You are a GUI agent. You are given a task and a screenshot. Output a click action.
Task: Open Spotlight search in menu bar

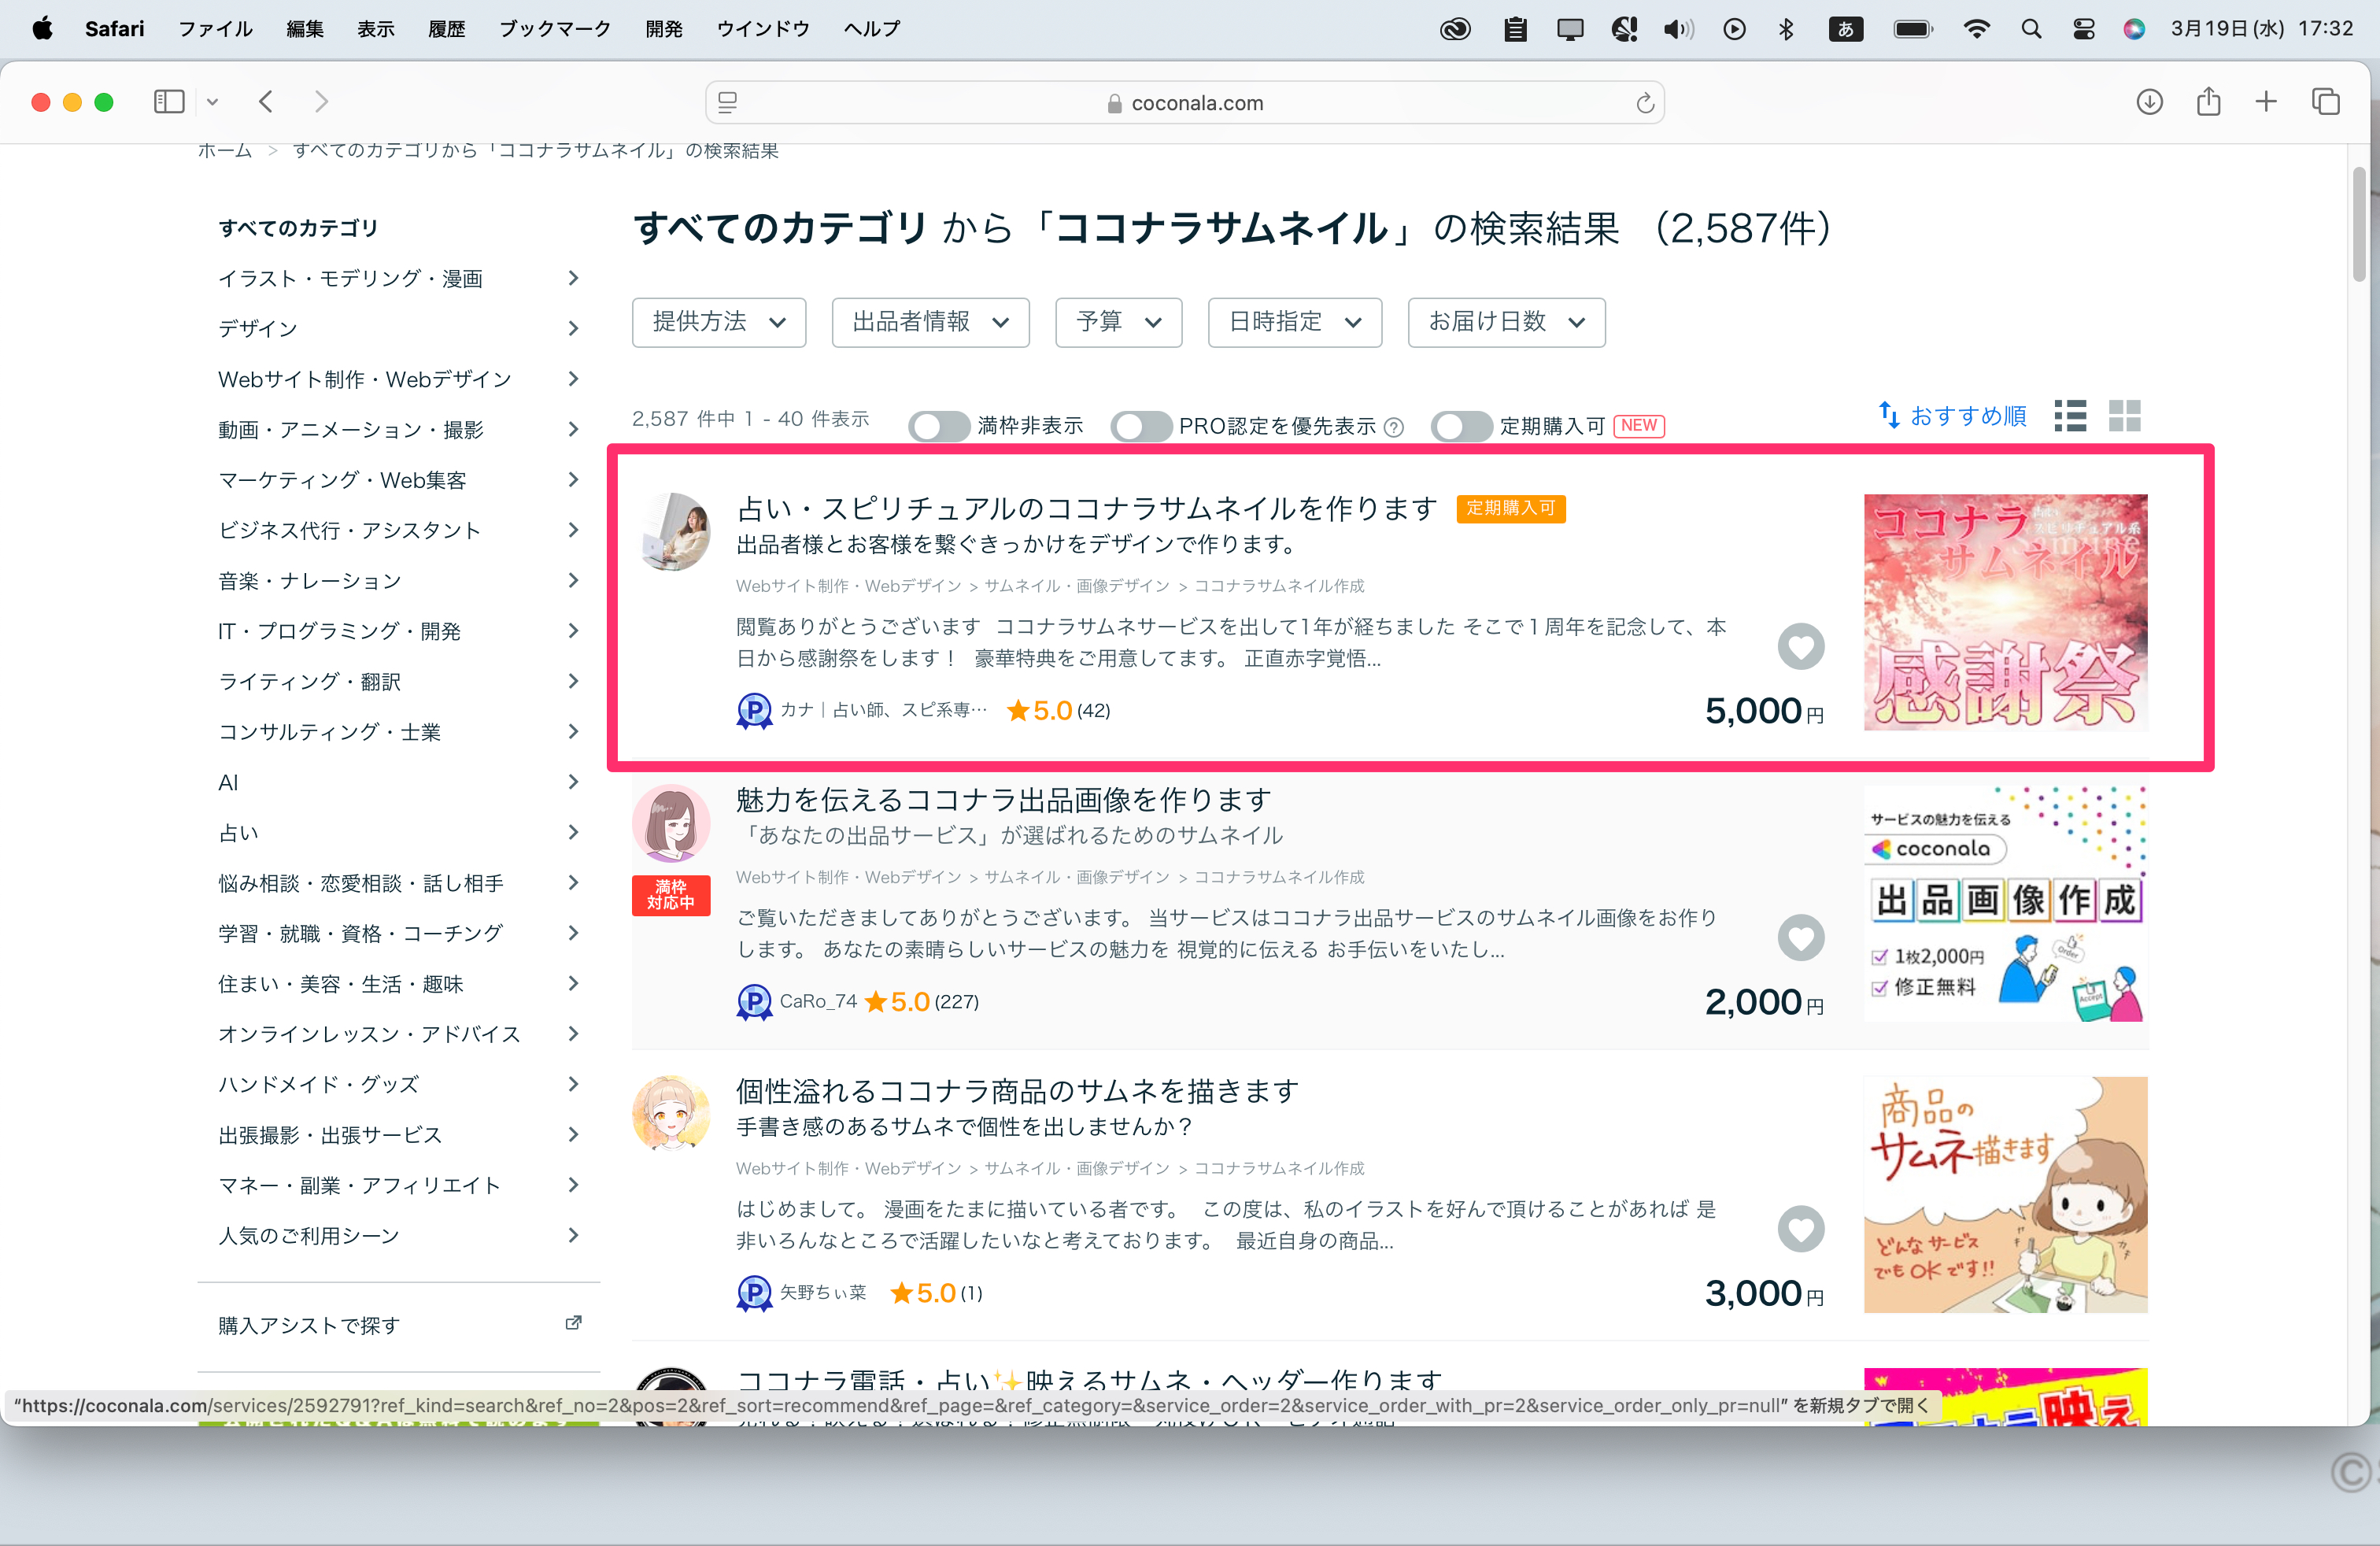coord(2030,29)
